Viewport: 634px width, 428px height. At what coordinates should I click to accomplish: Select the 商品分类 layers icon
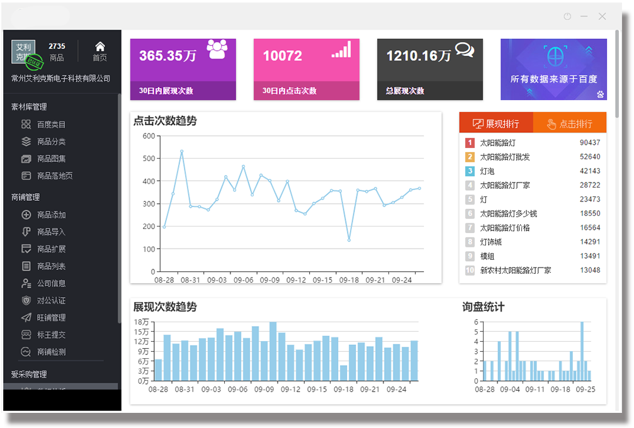coord(26,142)
